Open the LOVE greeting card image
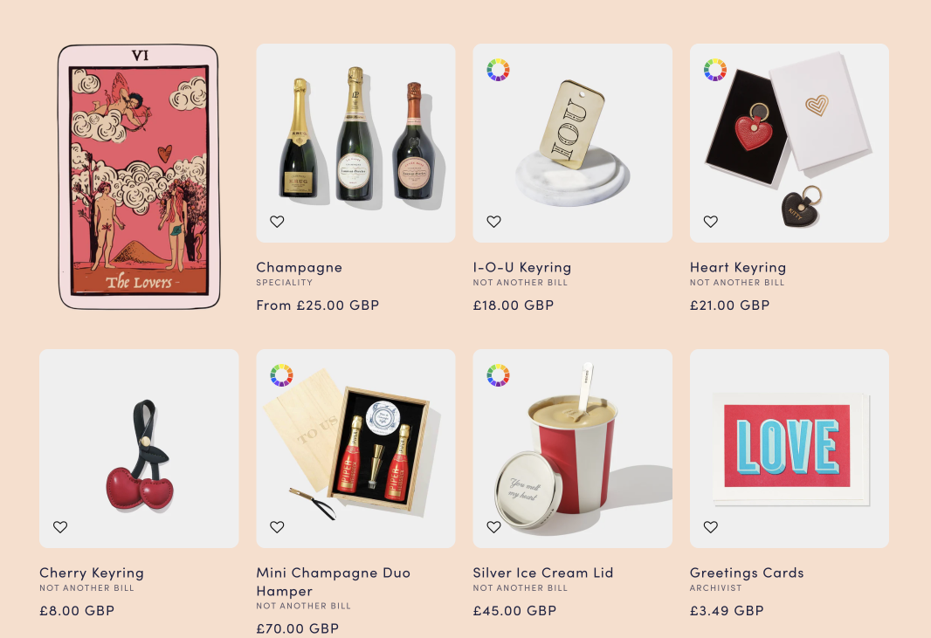The height and width of the screenshot is (638, 931). pyautogui.click(x=790, y=448)
